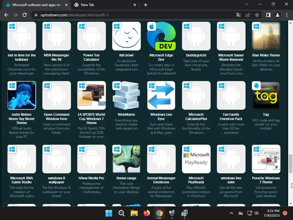Click the MSN Messenger Me 98 placeholder icon
The image size is (293, 220).
(x=57, y=36)
